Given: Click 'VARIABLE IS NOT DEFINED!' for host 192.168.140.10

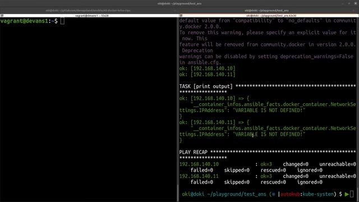Looking at the screenshot, I should pyautogui.click(x=269, y=110).
